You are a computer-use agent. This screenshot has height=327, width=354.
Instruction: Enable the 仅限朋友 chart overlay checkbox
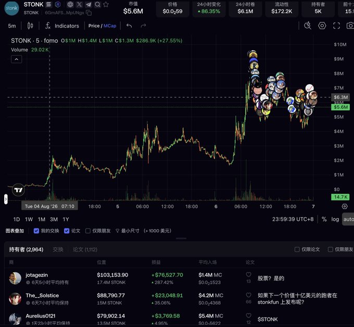[88, 231]
